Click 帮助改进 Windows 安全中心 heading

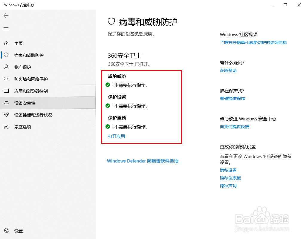pyautogui.click(x=248, y=119)
